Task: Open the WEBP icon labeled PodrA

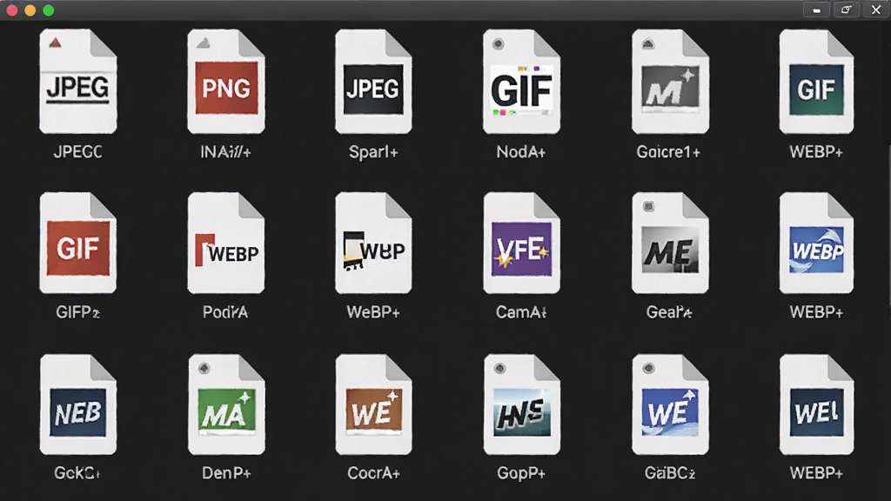Action: pyautogui.click(x=226, y=243)
